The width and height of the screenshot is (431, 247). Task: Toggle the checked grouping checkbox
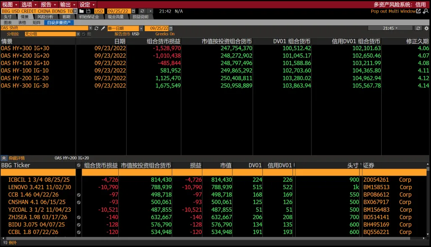(84, 34)
